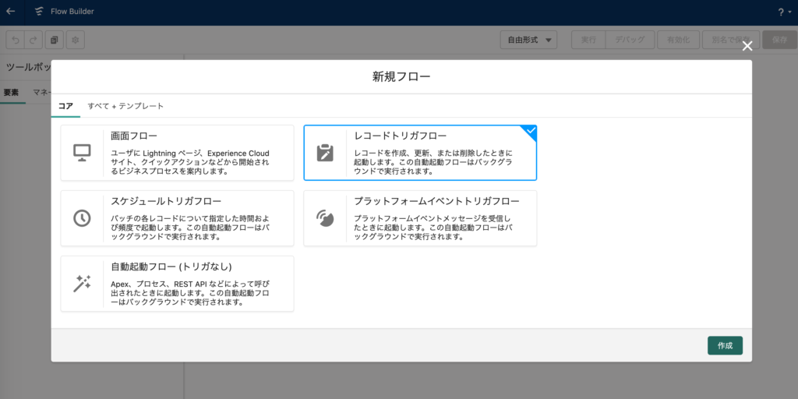
Task: Select the コア tab
Action: pos(65,106)
